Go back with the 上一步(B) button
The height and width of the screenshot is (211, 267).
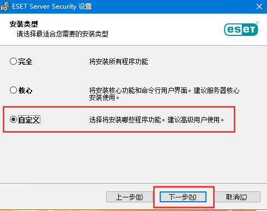(x=129, y=197)
